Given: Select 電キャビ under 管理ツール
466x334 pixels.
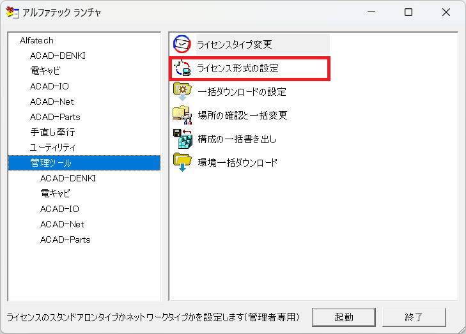Looking at the screenshot, I should pyautogui.click(x=55, y=194).
